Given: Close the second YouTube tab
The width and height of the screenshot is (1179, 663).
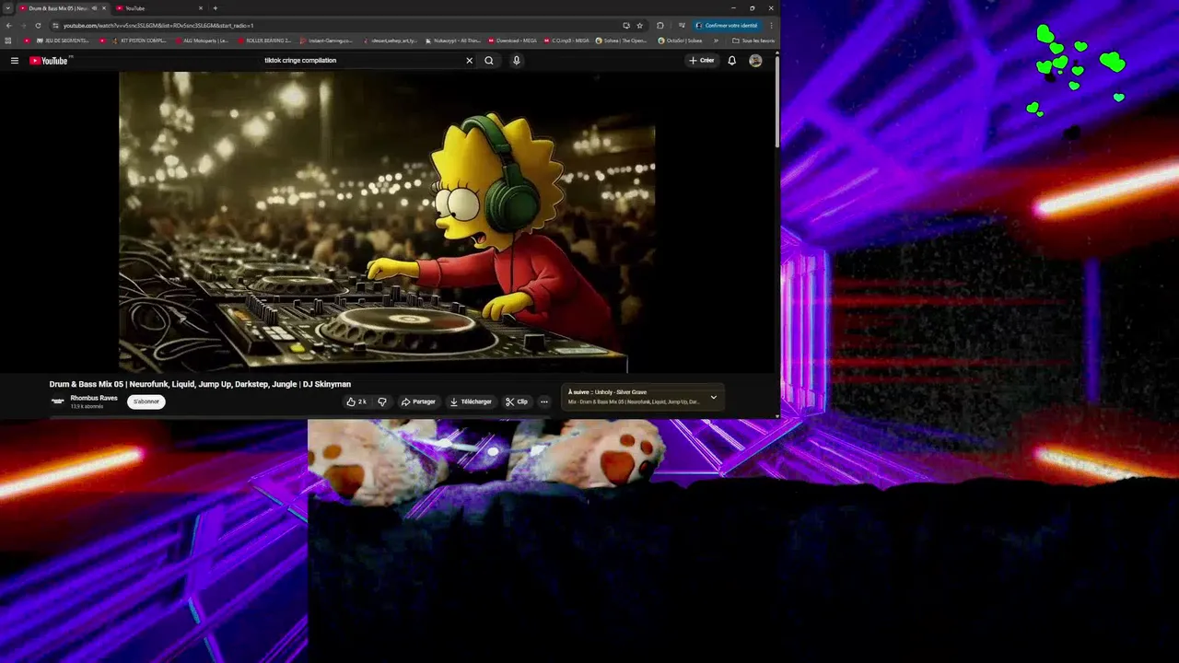Looking at the screenshot, I should (200, 8).
